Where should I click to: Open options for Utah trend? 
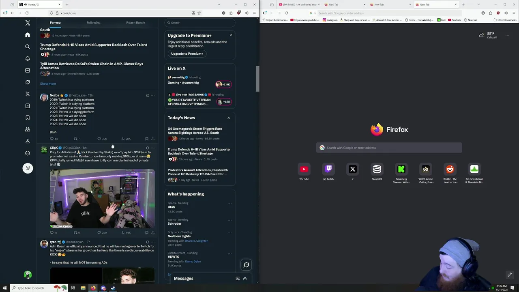(230, 204)
